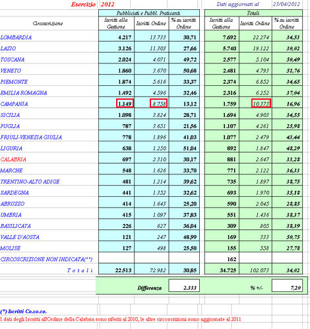Select the VALLE D'AOSTA label
This screenshot has width=310, height=329.
point(20,237)
